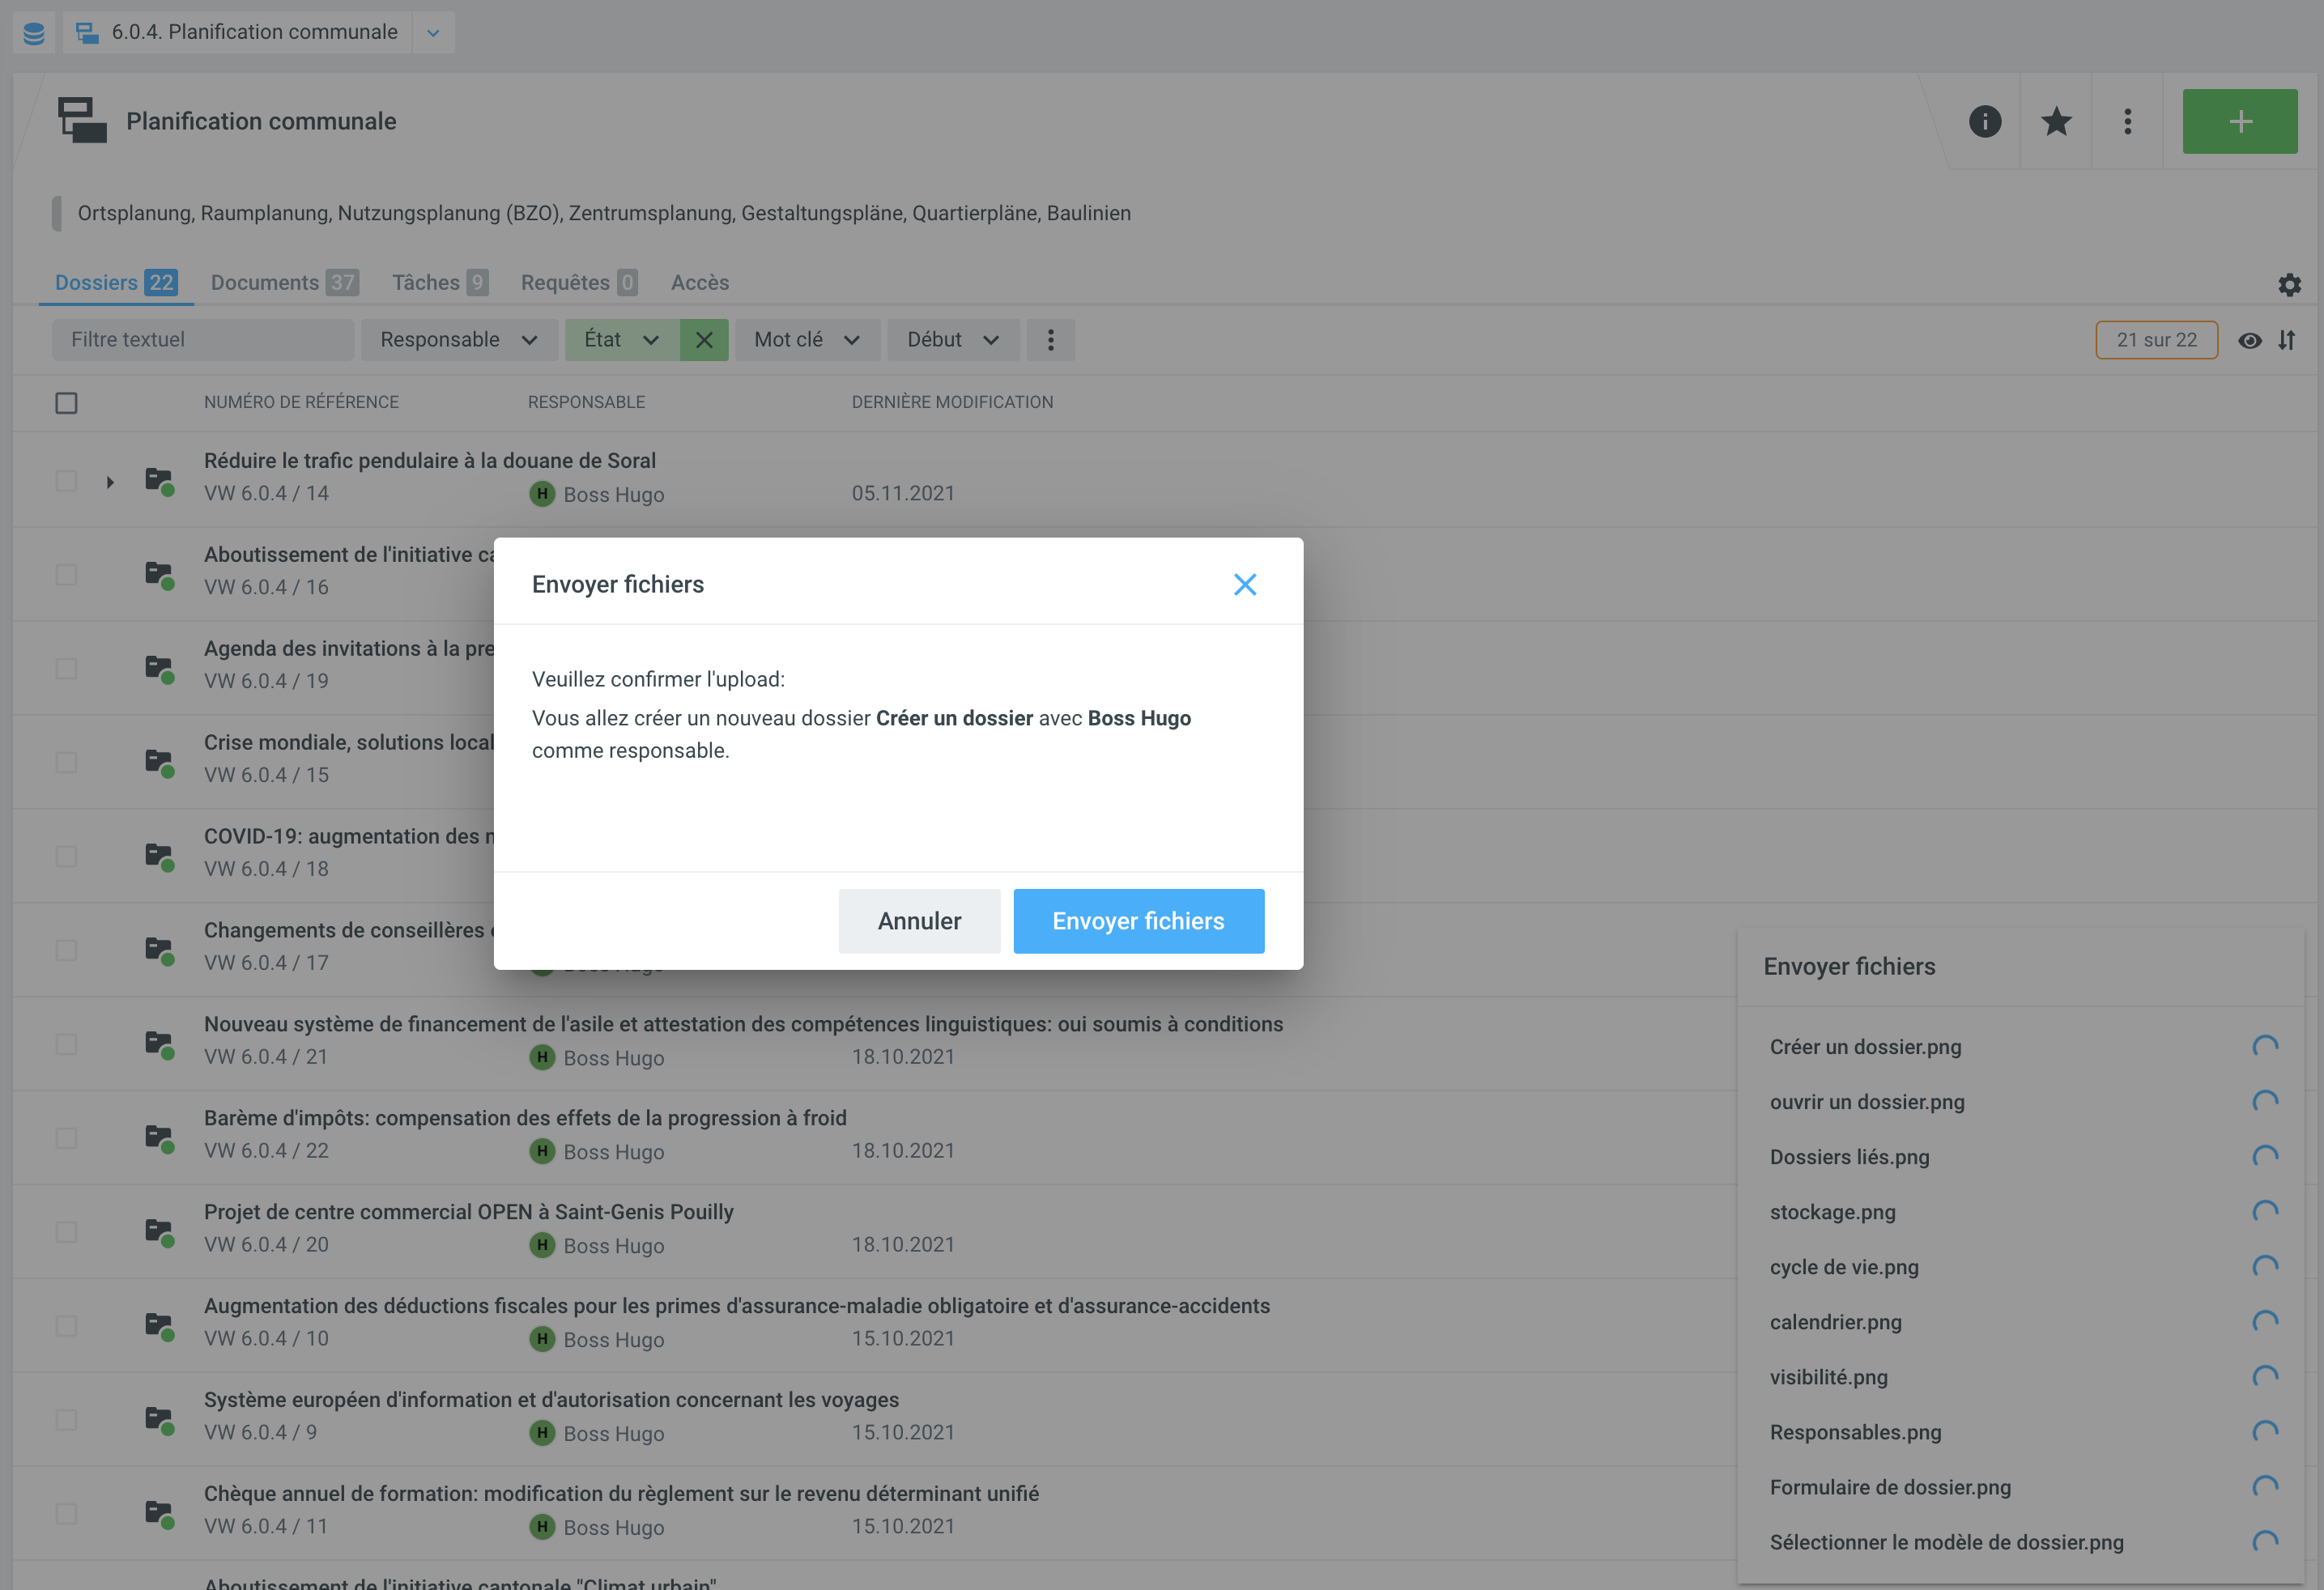Confirm upload with Envoyer fichiers button
This screenshot has width=2324, height=1590.
1138,921
